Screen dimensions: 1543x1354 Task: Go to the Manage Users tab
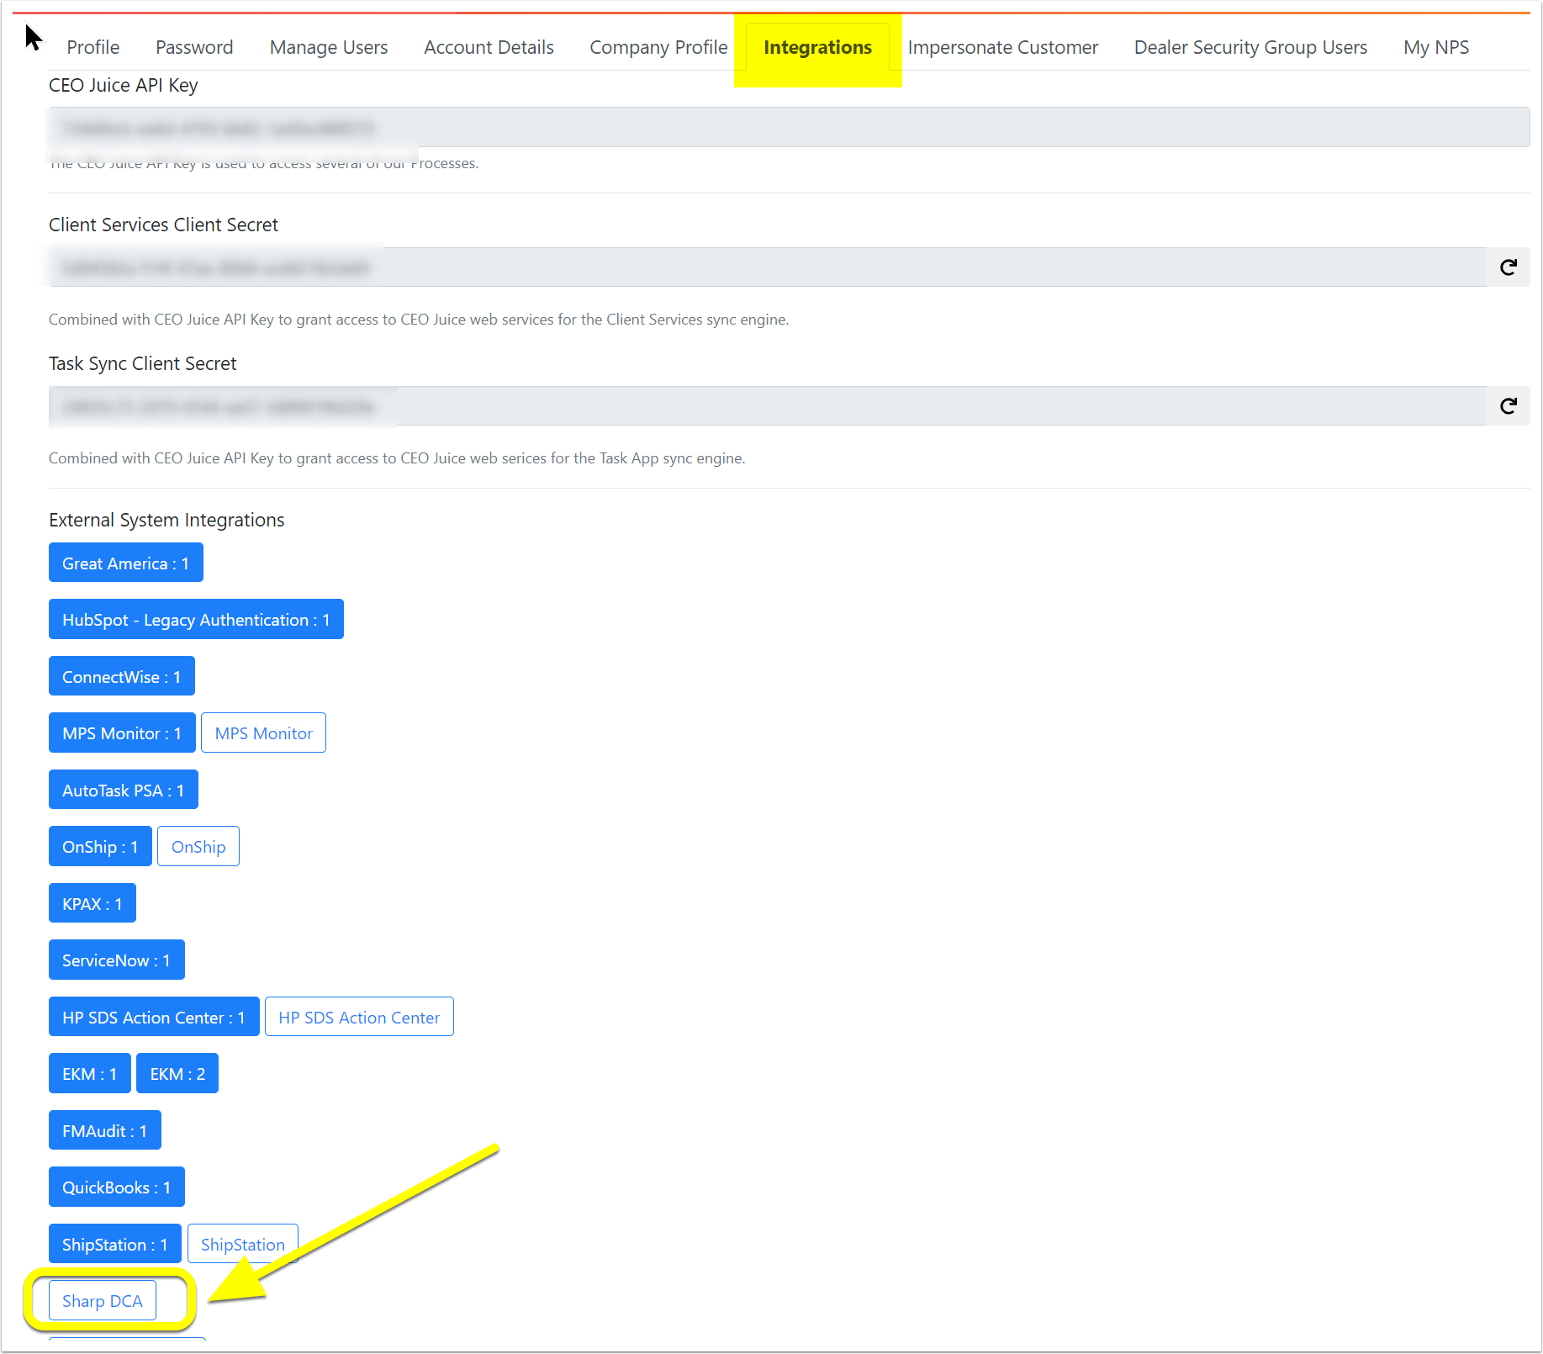329,47
